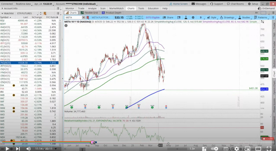Viewport: 276px width, 151px height.
Task: Open the Home Screen
Action: 178,4
